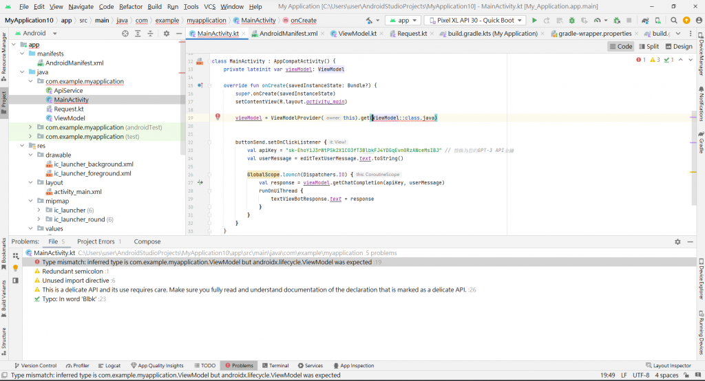
Task: Click the Stop run button
Action: 629,20
